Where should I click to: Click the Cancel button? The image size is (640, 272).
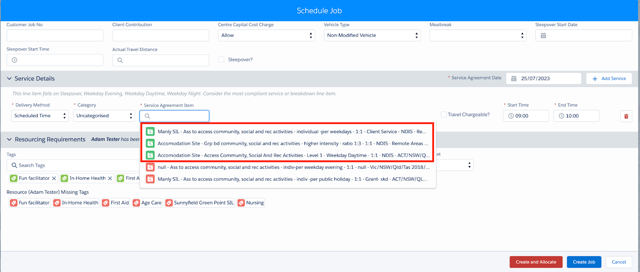click(619, 262)
